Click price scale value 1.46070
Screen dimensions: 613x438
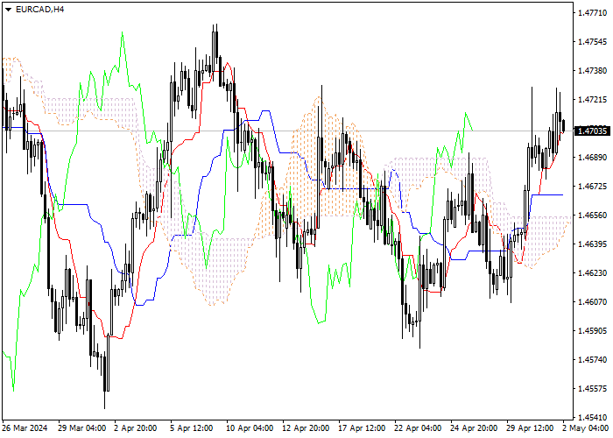tap(592, 302)
